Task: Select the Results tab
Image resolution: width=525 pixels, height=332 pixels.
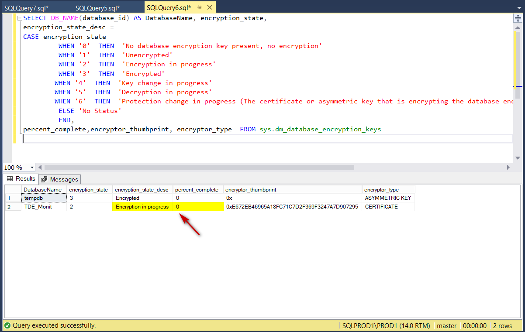Action: click(21, 179)
